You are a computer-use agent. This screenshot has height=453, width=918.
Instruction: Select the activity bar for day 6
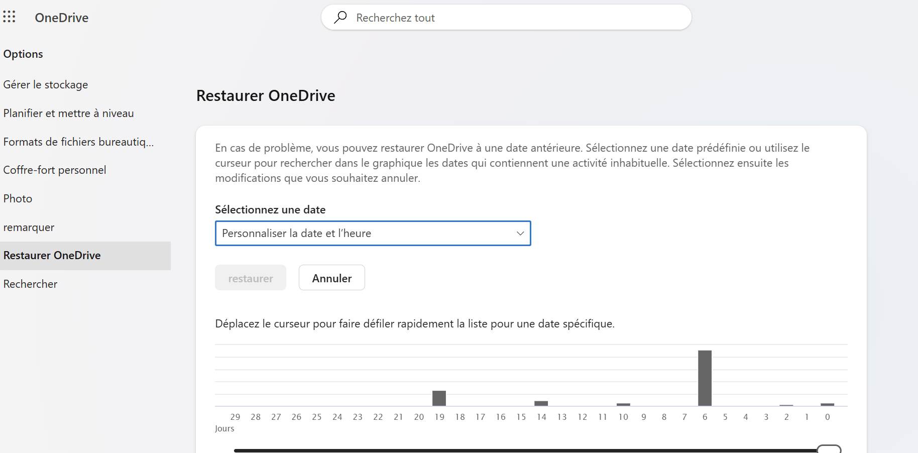tap(705, 378)
